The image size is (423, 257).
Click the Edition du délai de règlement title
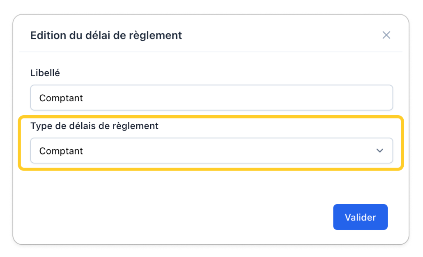(106, 35)
